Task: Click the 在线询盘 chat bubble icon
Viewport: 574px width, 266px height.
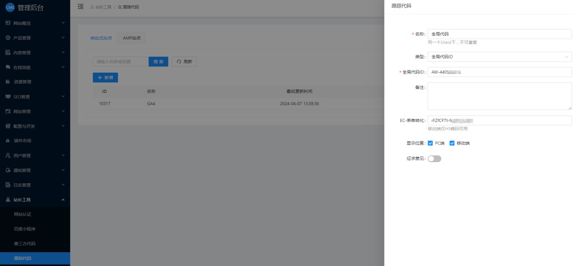Action: coord(8,67)
